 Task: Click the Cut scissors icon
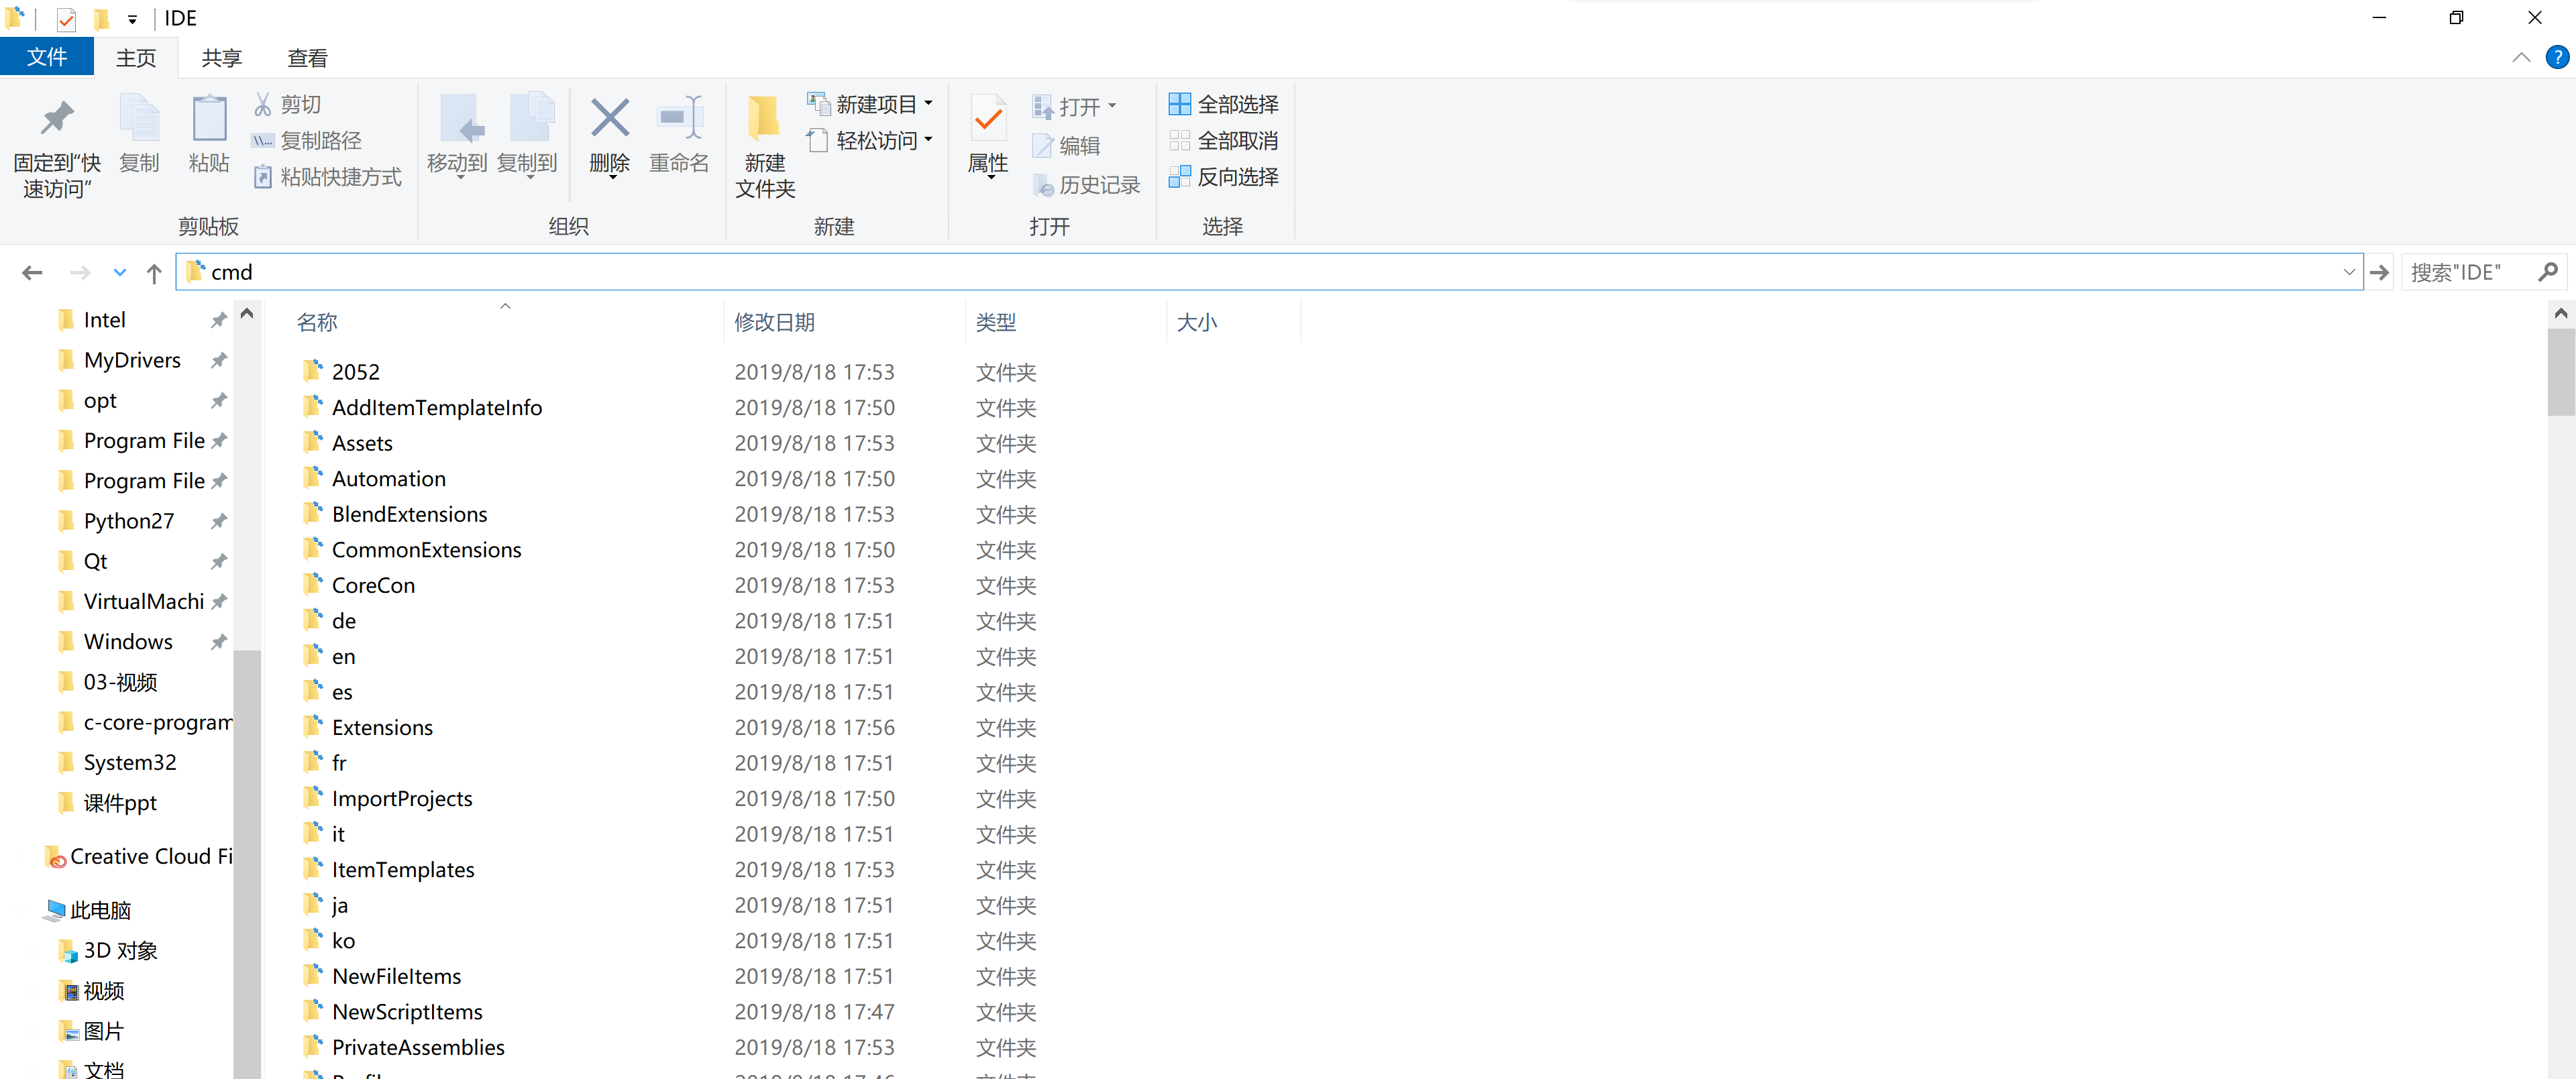pyautogui.click(x=263, y=104)
